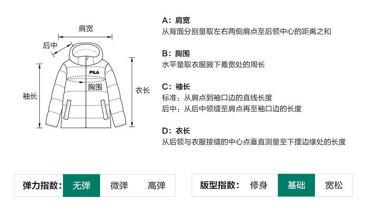Select the 高弹 elasticity option
This screenshot has height=215, width=368.
coord(156,185)
